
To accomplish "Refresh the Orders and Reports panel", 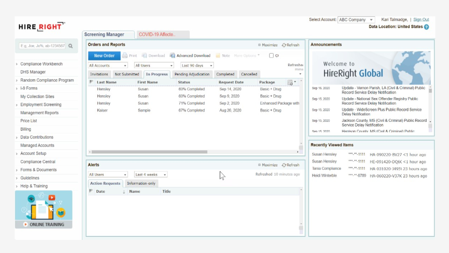I will point(290,45).
